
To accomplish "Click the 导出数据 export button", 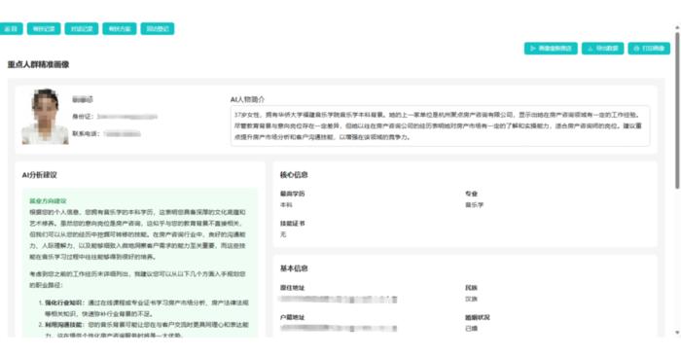I will 603,49.
